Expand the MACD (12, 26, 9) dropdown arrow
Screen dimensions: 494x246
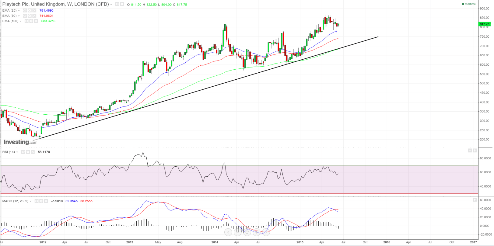pyautogui.click(x=30, y=201)
